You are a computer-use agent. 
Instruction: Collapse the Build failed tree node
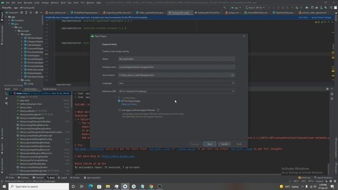11,93
